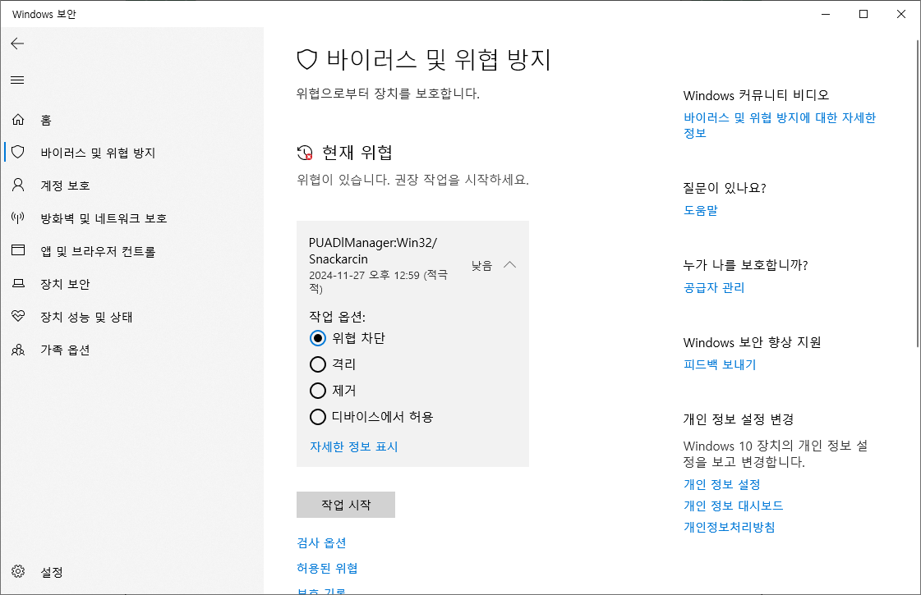Open 검사 옵션 link
This screenshot has width=921, height=595.
pos(321,542)
